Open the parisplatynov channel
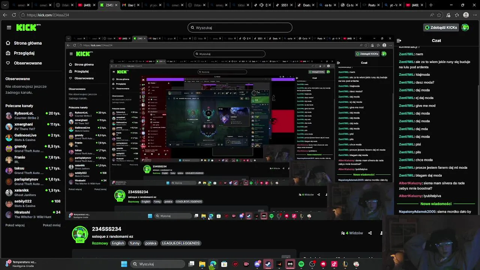This screenshot has width=480, height=270. click(x=33, y=181)
